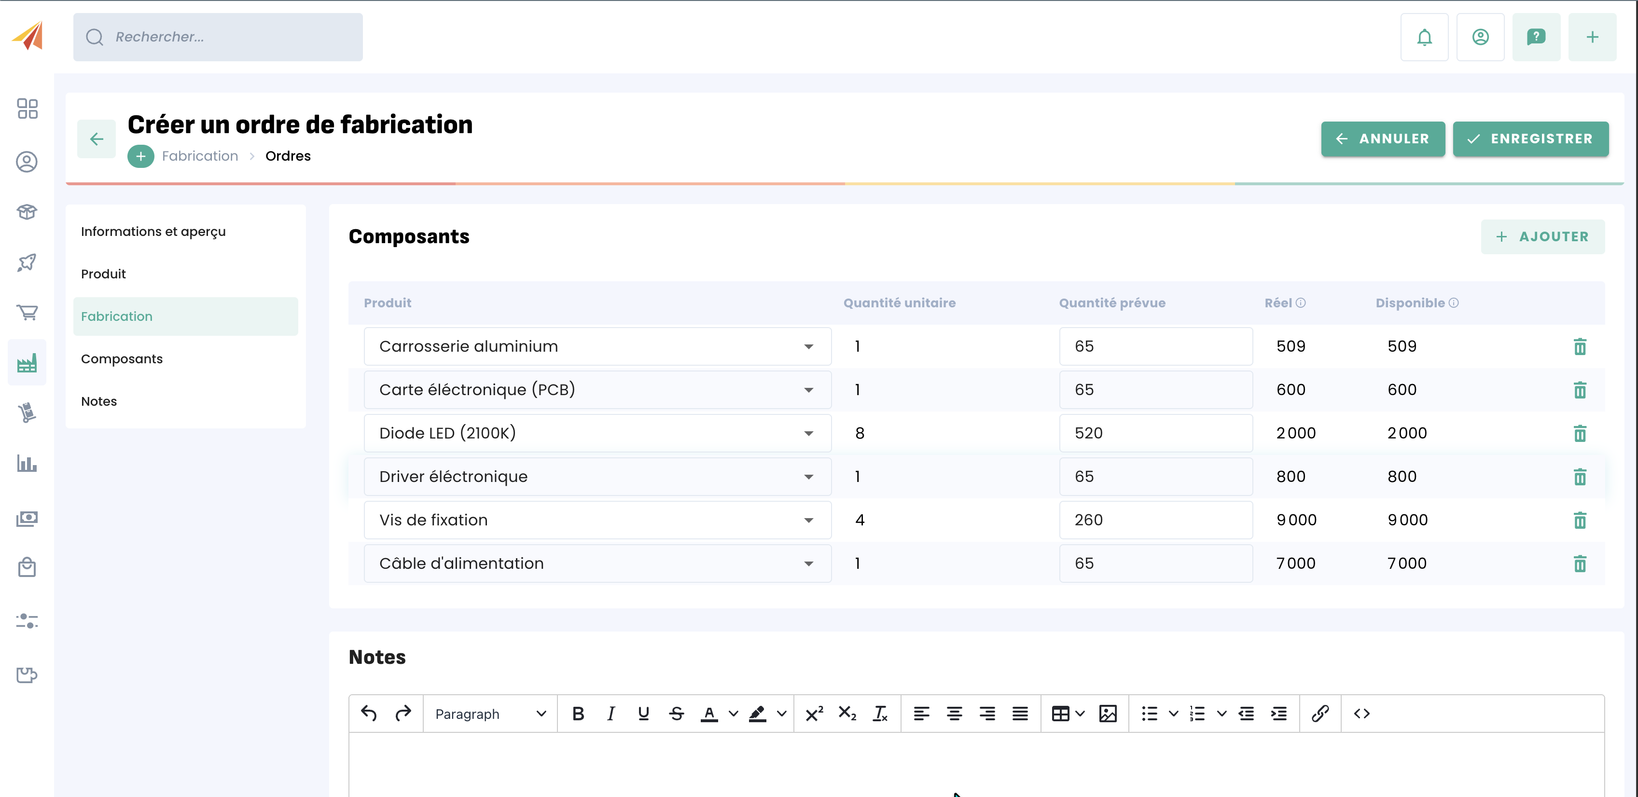Click AJOUTER to add a component

tap(1542, 236)
